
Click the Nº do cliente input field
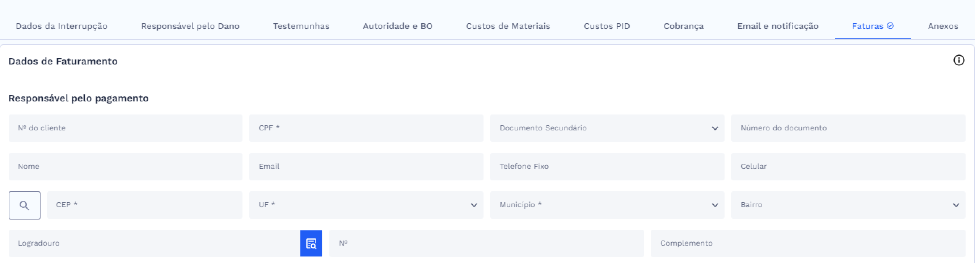click(x=125, y=128)
